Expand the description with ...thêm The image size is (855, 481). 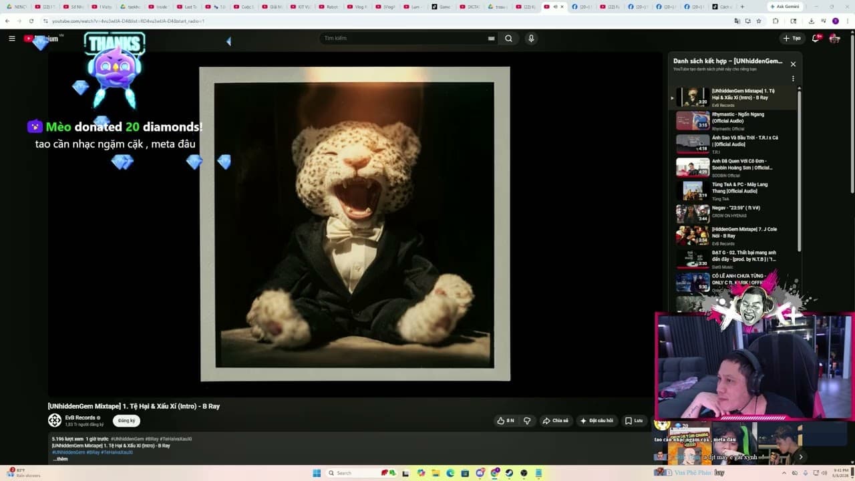[x=60, y=459]
